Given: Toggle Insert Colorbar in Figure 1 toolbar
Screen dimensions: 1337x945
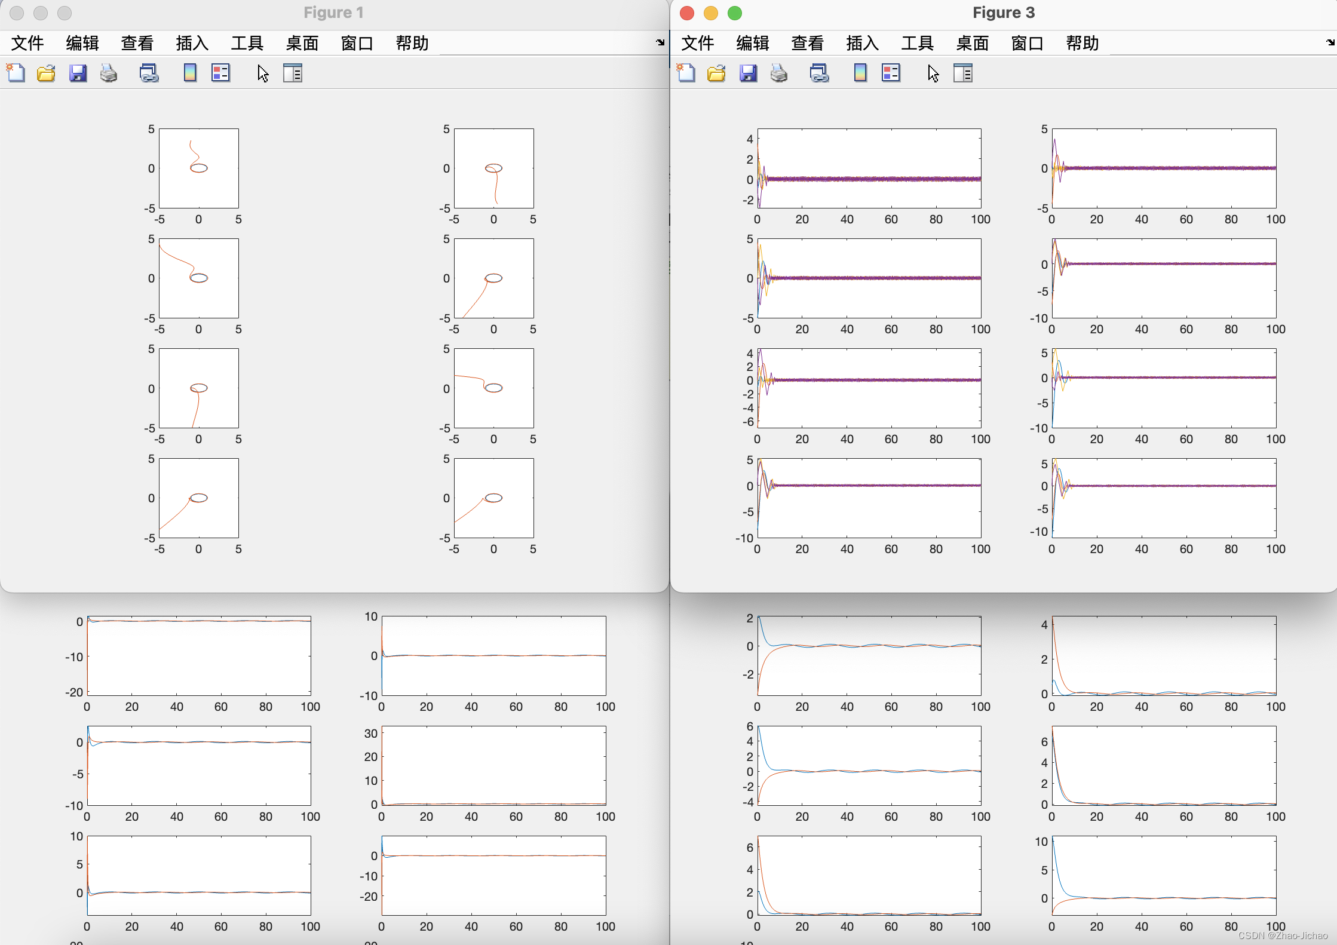Looking at the screenshot, I should coord(190,73).
